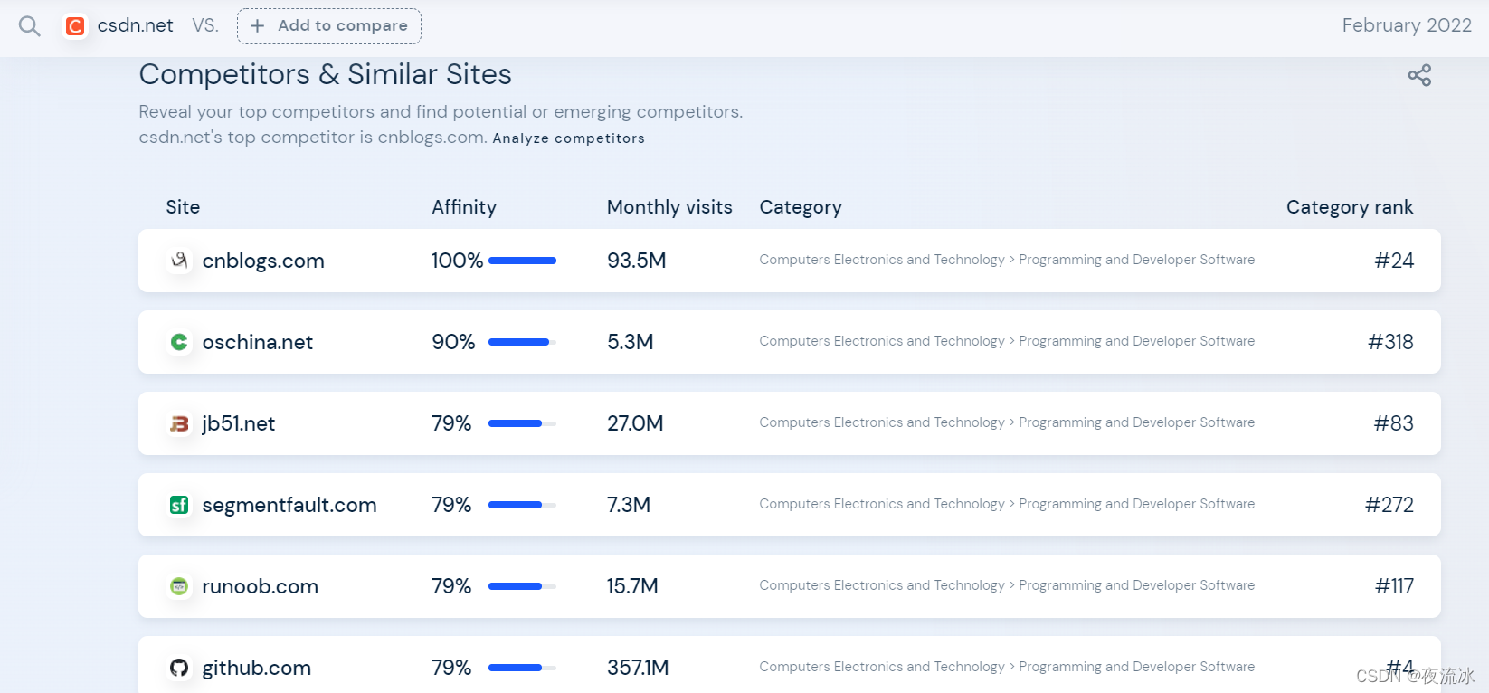Screen dimensions: 1489x693
Task: Click the jb51.net affinity bar
Action: (x=522, y=423)
